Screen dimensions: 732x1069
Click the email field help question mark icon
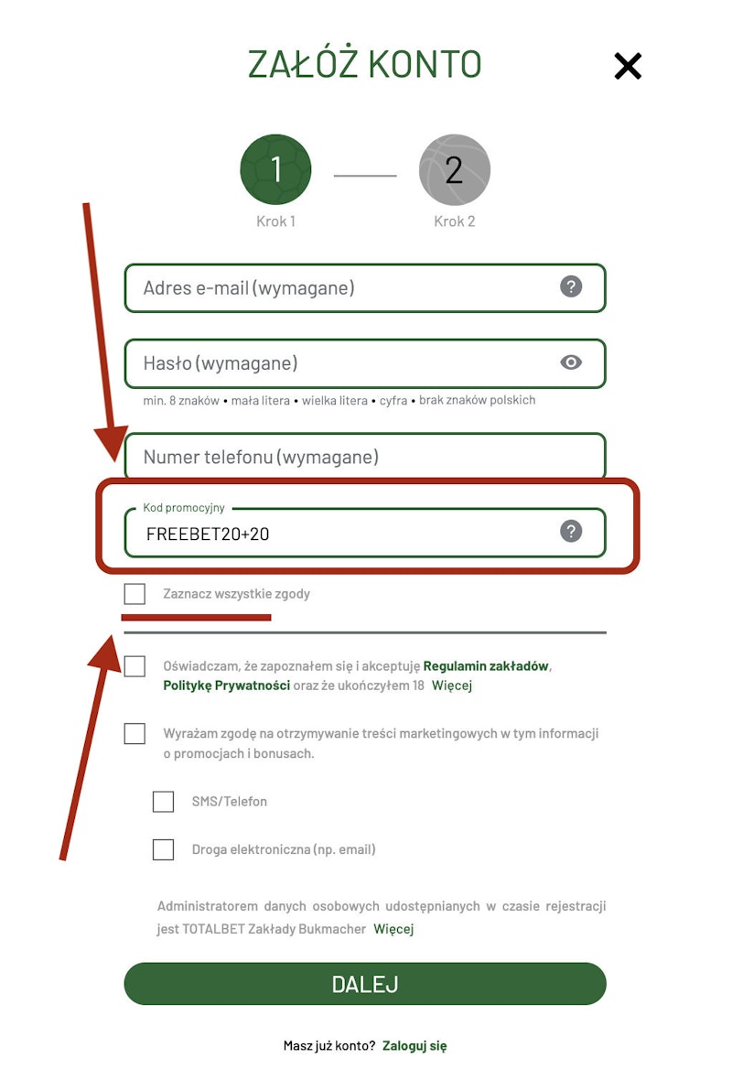click(571, 287)
